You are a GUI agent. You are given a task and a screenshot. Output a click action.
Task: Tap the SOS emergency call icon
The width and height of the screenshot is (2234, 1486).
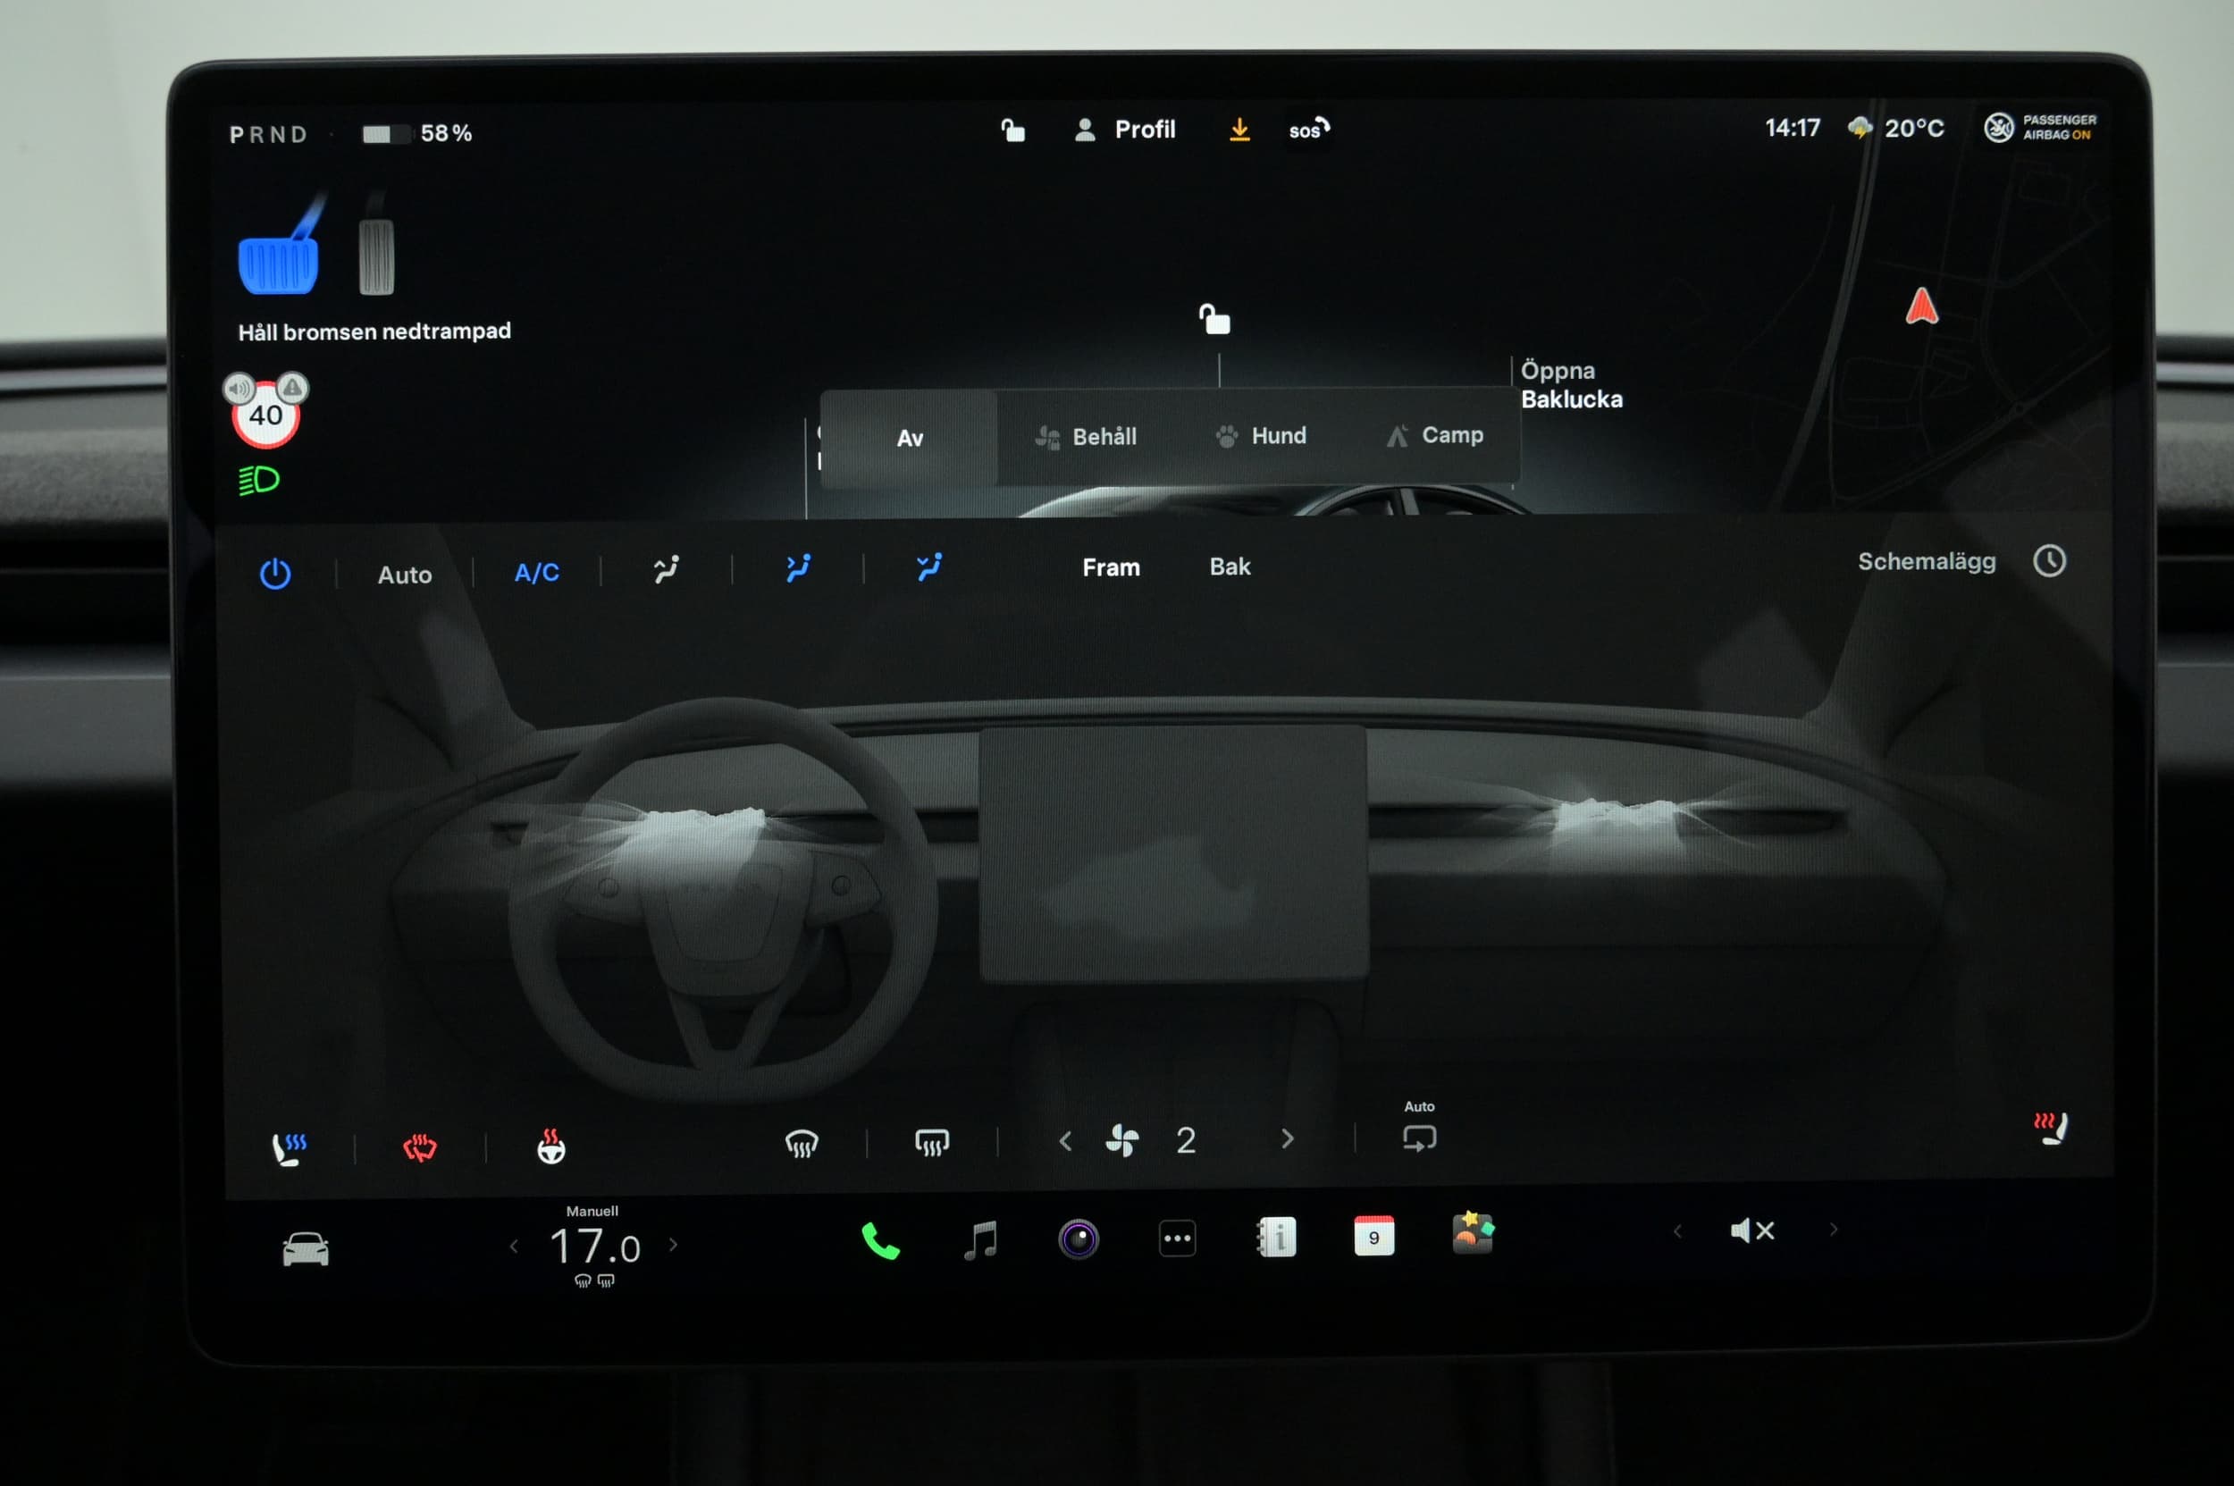[x=1308, y=129]
